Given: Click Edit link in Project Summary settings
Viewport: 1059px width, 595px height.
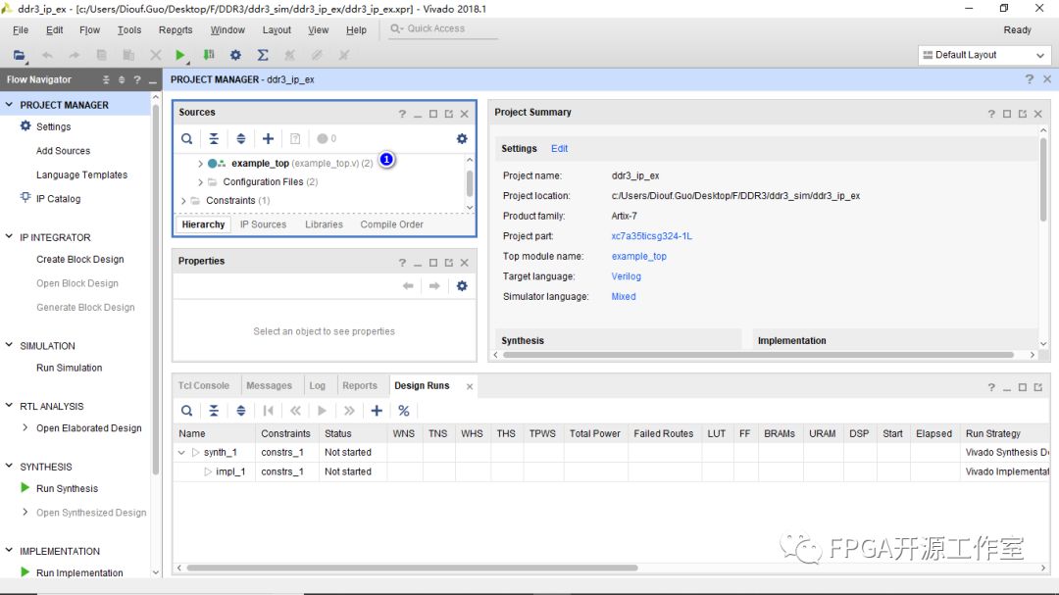Looking at the screenshot, I should tap(559, 149).
